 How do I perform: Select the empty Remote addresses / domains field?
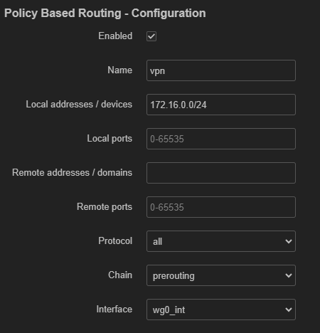[x=221, y=173]
